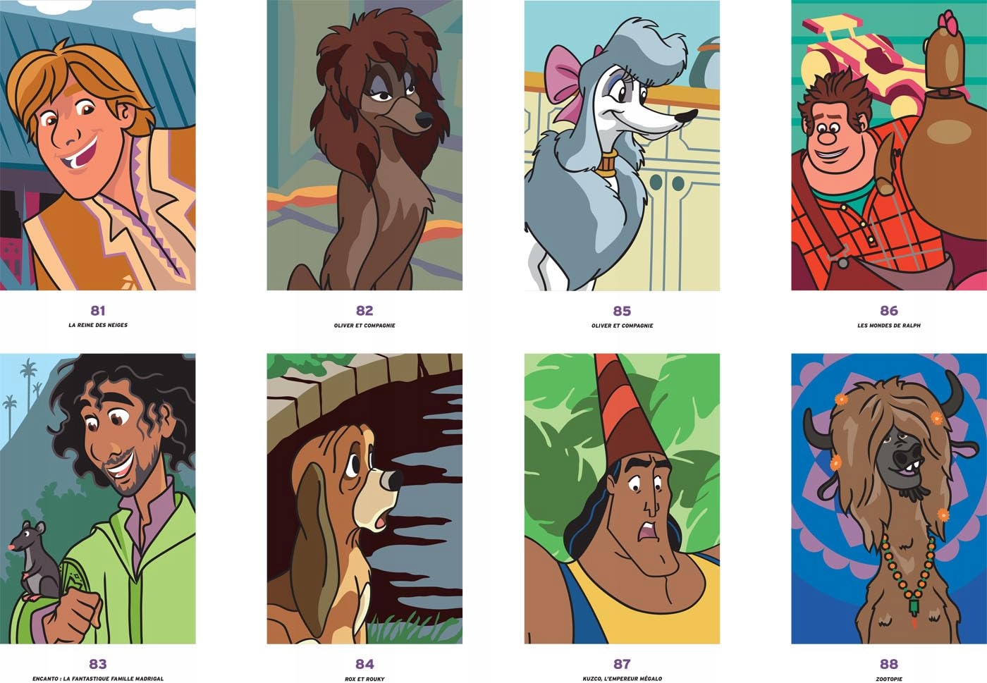The height and width of the screenshot is (683, 987).
Task: Click the number 85 label
Action: point(622,310)
